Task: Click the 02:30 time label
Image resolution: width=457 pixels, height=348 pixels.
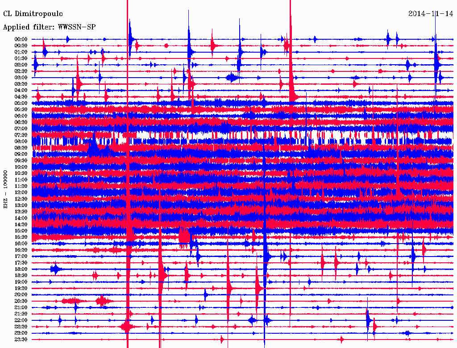Action: tap(21, 71)
